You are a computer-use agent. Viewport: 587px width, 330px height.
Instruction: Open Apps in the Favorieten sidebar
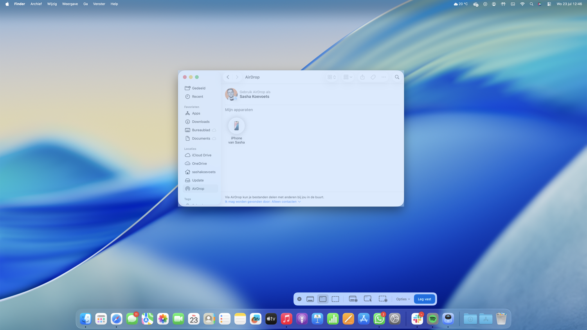200,113
